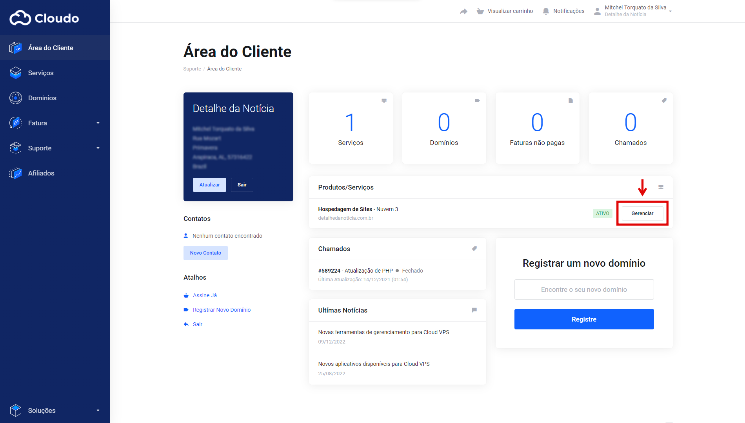Expand the Soluções submenu arrow
The width and height of the screenshot is (745, 423).
[x=98, y=410]
